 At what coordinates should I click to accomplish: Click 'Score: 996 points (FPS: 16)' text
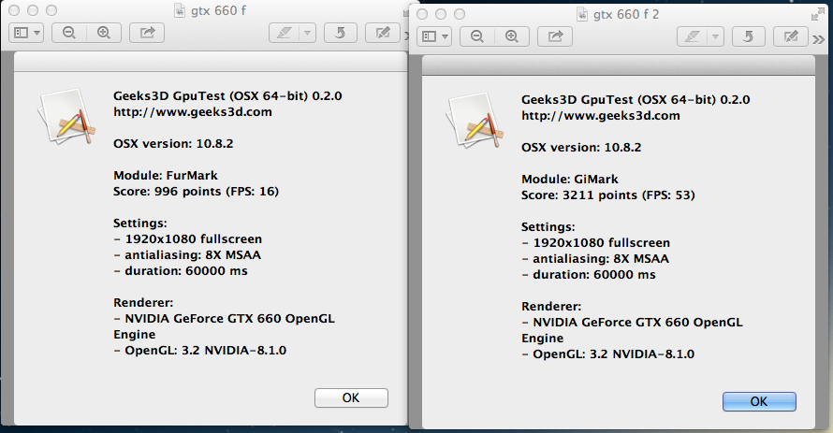pyautogui.click(x=196, y=192)
